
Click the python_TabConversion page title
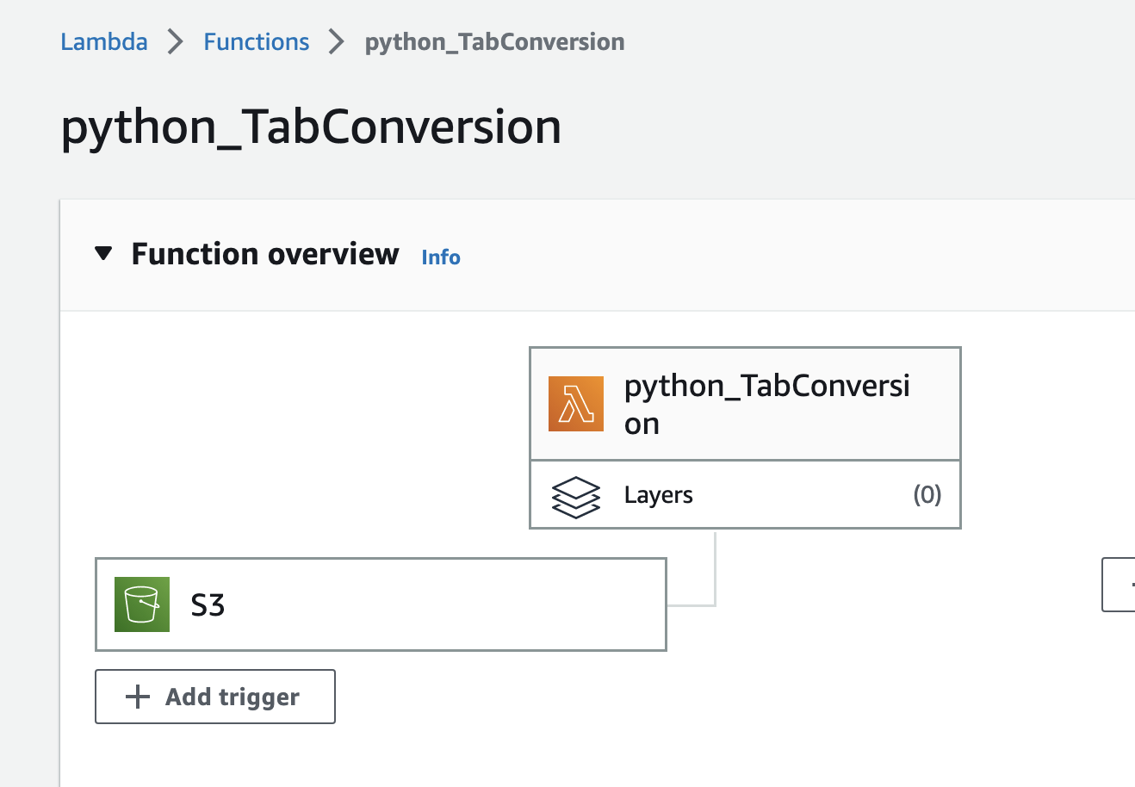click(x=312, y=127)
